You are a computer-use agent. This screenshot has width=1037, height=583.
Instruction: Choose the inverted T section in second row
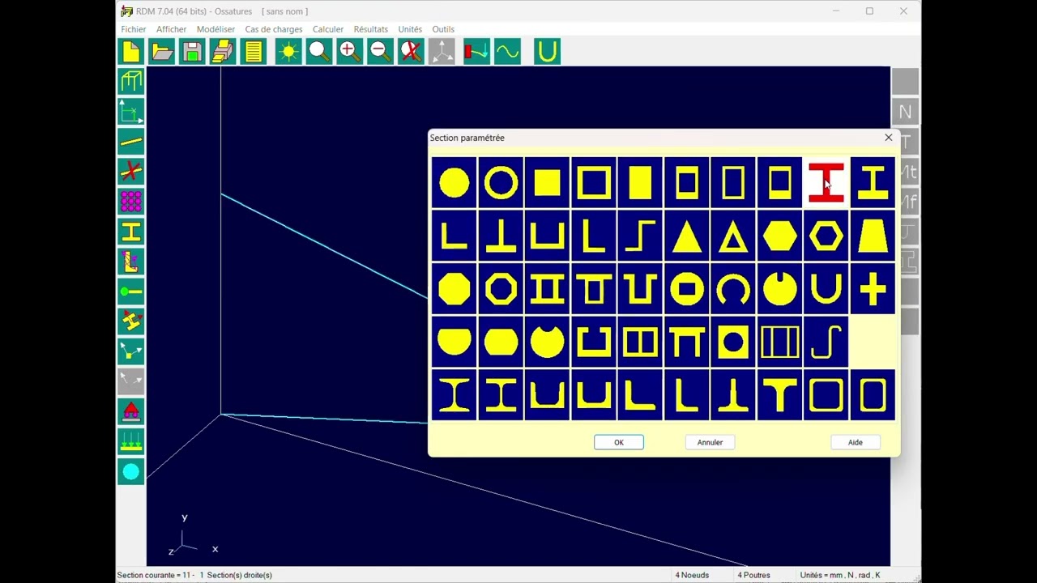(501, 236)
